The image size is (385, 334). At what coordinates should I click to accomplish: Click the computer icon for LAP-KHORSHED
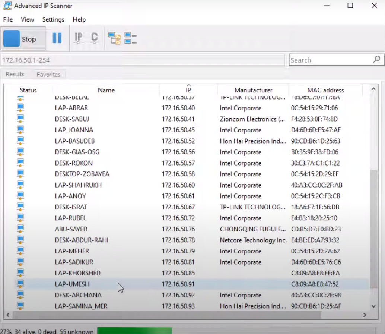(x=20, y=273)
